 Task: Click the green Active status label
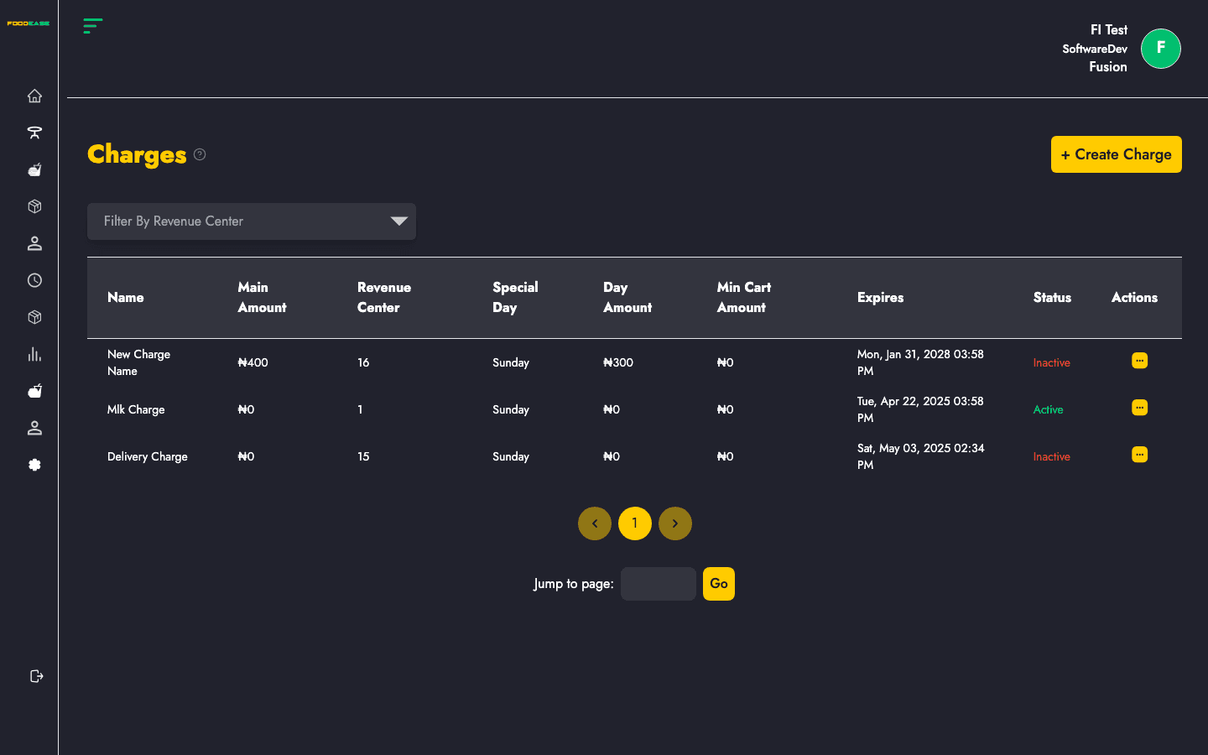point(1049,409)
